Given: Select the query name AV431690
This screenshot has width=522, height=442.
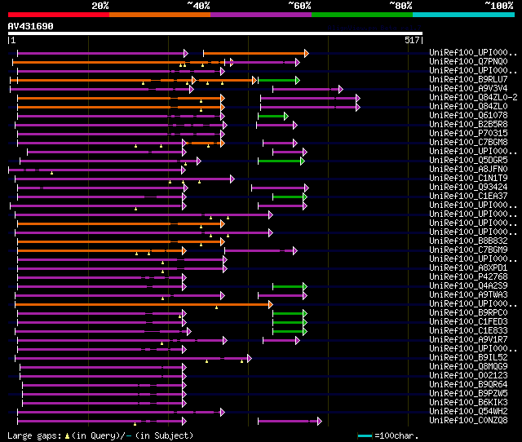Looking at the screenshot, I should pos(31,26).
